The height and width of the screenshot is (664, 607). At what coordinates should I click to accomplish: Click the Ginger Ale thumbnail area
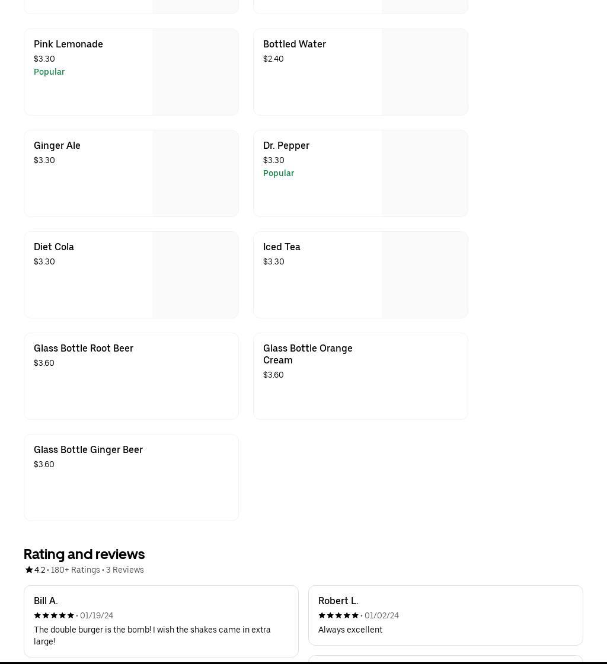[x=195, y=174]
